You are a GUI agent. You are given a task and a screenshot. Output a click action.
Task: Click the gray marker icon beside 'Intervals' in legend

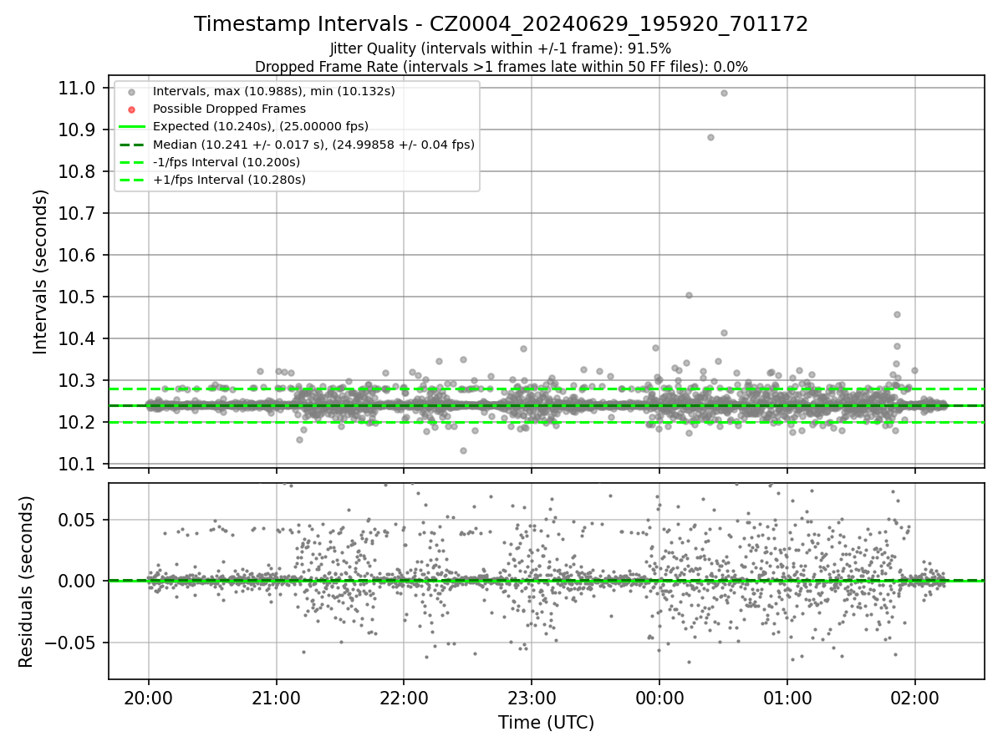tap(131, 92)
